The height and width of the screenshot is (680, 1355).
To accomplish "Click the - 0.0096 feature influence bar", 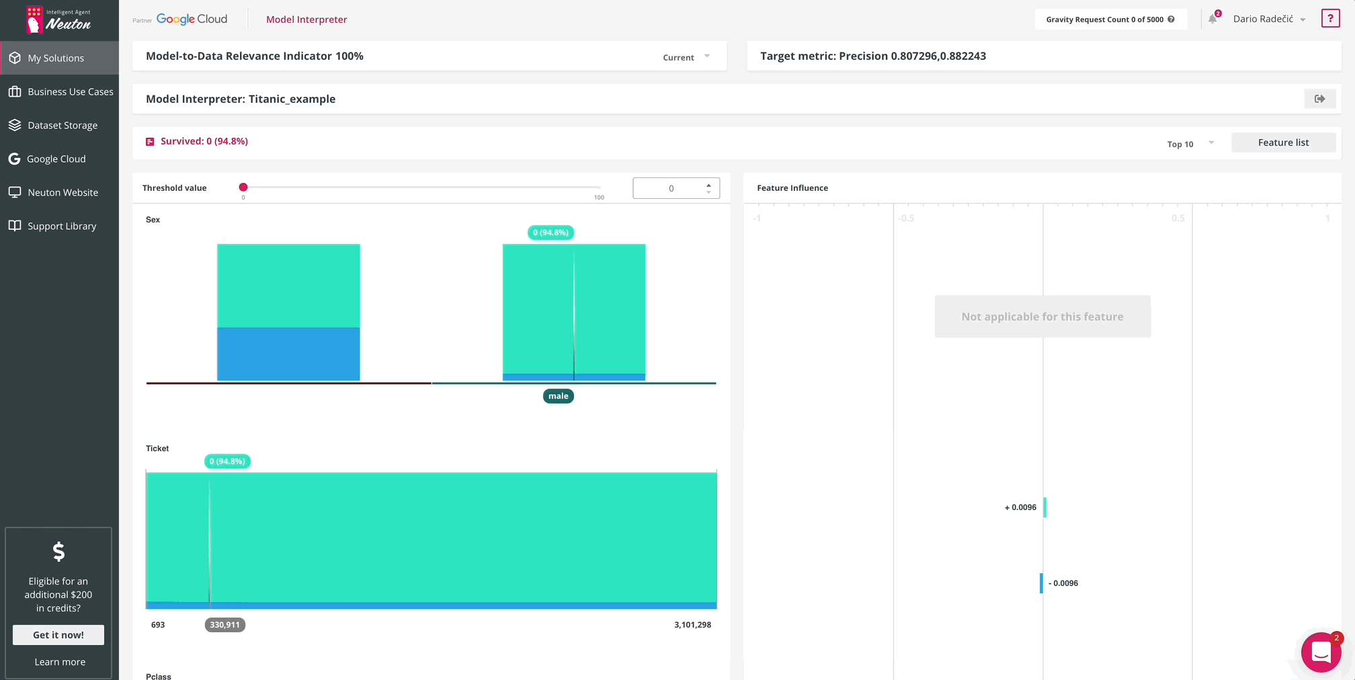I will pyautogui.click(x=1041, y=583).
